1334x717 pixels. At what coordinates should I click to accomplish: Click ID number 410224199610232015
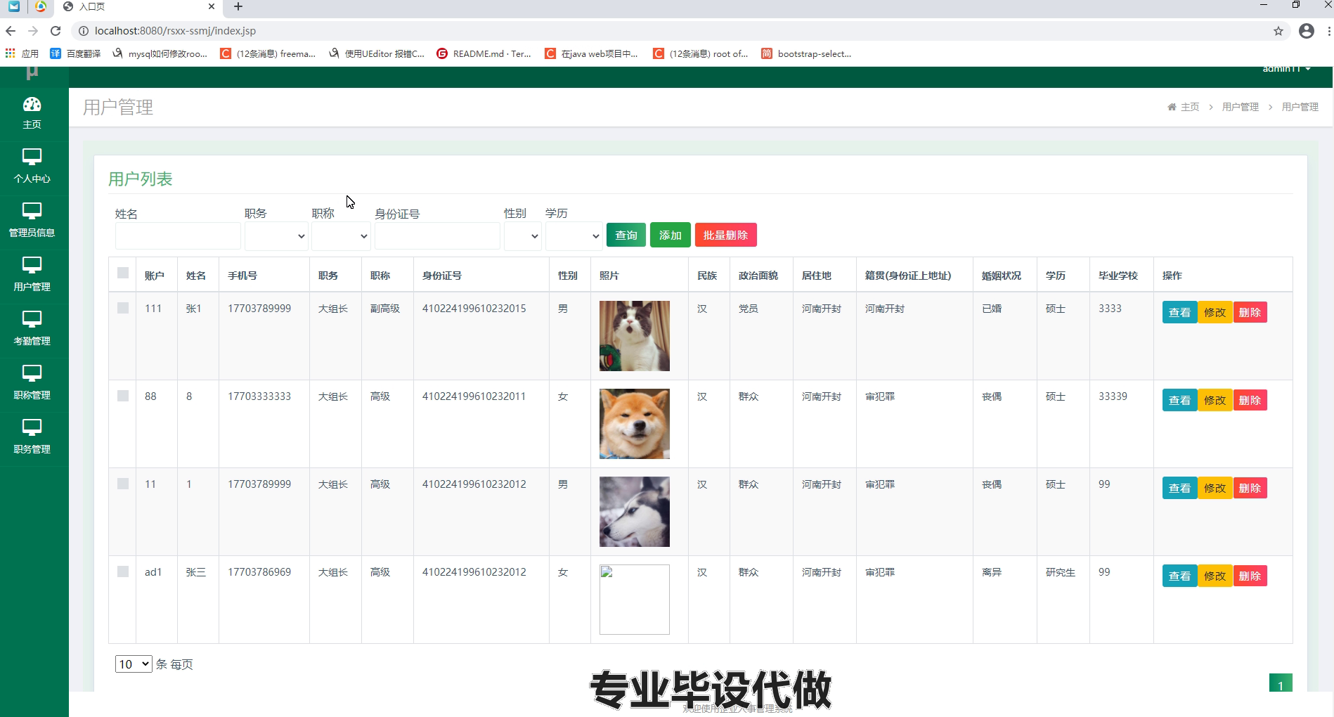pos(474,309)
